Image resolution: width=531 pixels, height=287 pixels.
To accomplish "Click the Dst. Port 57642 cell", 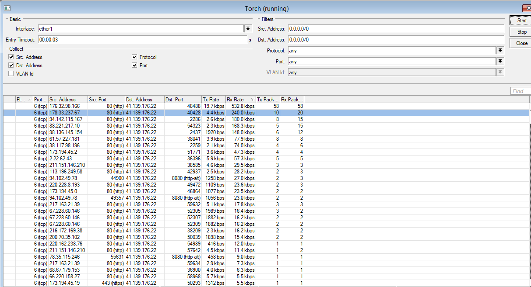I will [x=183, y=250].
